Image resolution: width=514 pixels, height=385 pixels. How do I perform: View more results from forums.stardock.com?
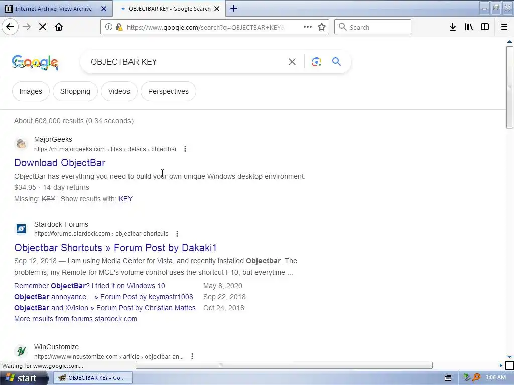(x=75, y=319)
